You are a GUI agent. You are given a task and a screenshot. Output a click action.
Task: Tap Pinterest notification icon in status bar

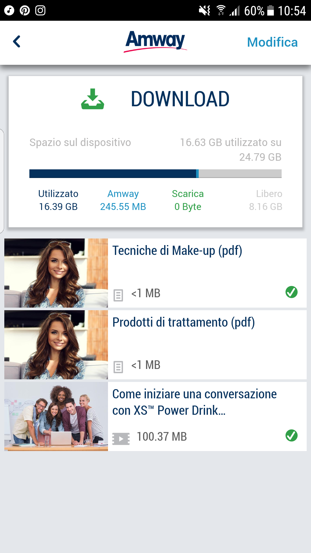(25, 10)
